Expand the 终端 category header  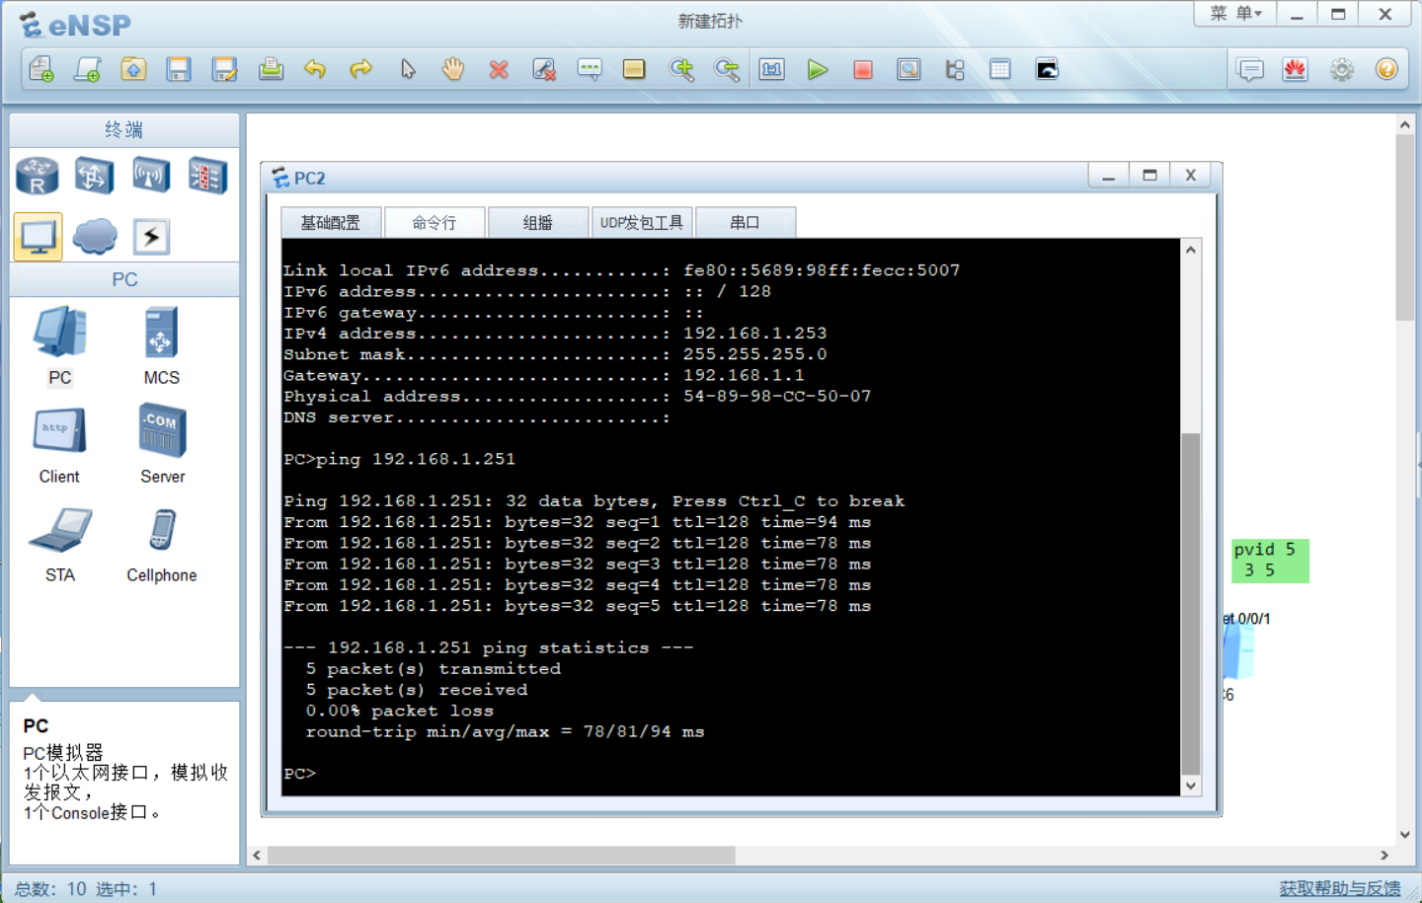click(123, 129)
